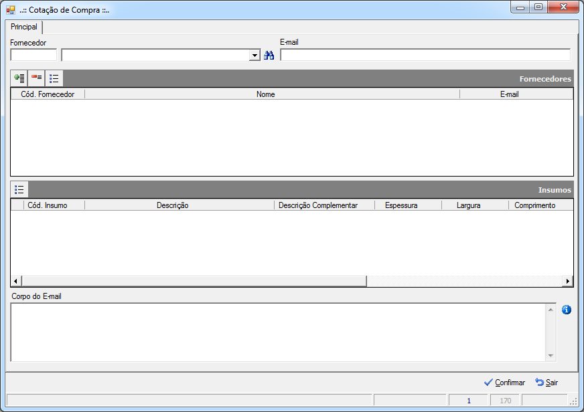Click the e-mail body scroll up arrow
The image size is (584, 412).
click(x=551, y=310)
